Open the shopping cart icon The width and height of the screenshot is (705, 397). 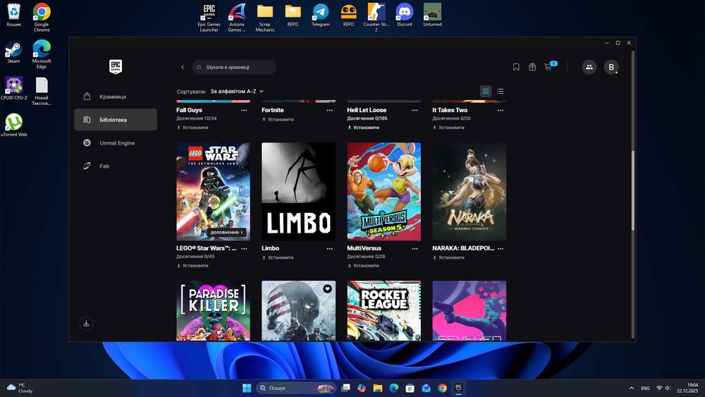click(548, 67)
